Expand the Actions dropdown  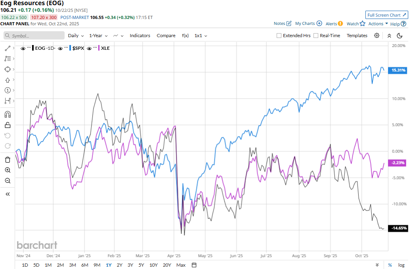[x=378, y=24]
